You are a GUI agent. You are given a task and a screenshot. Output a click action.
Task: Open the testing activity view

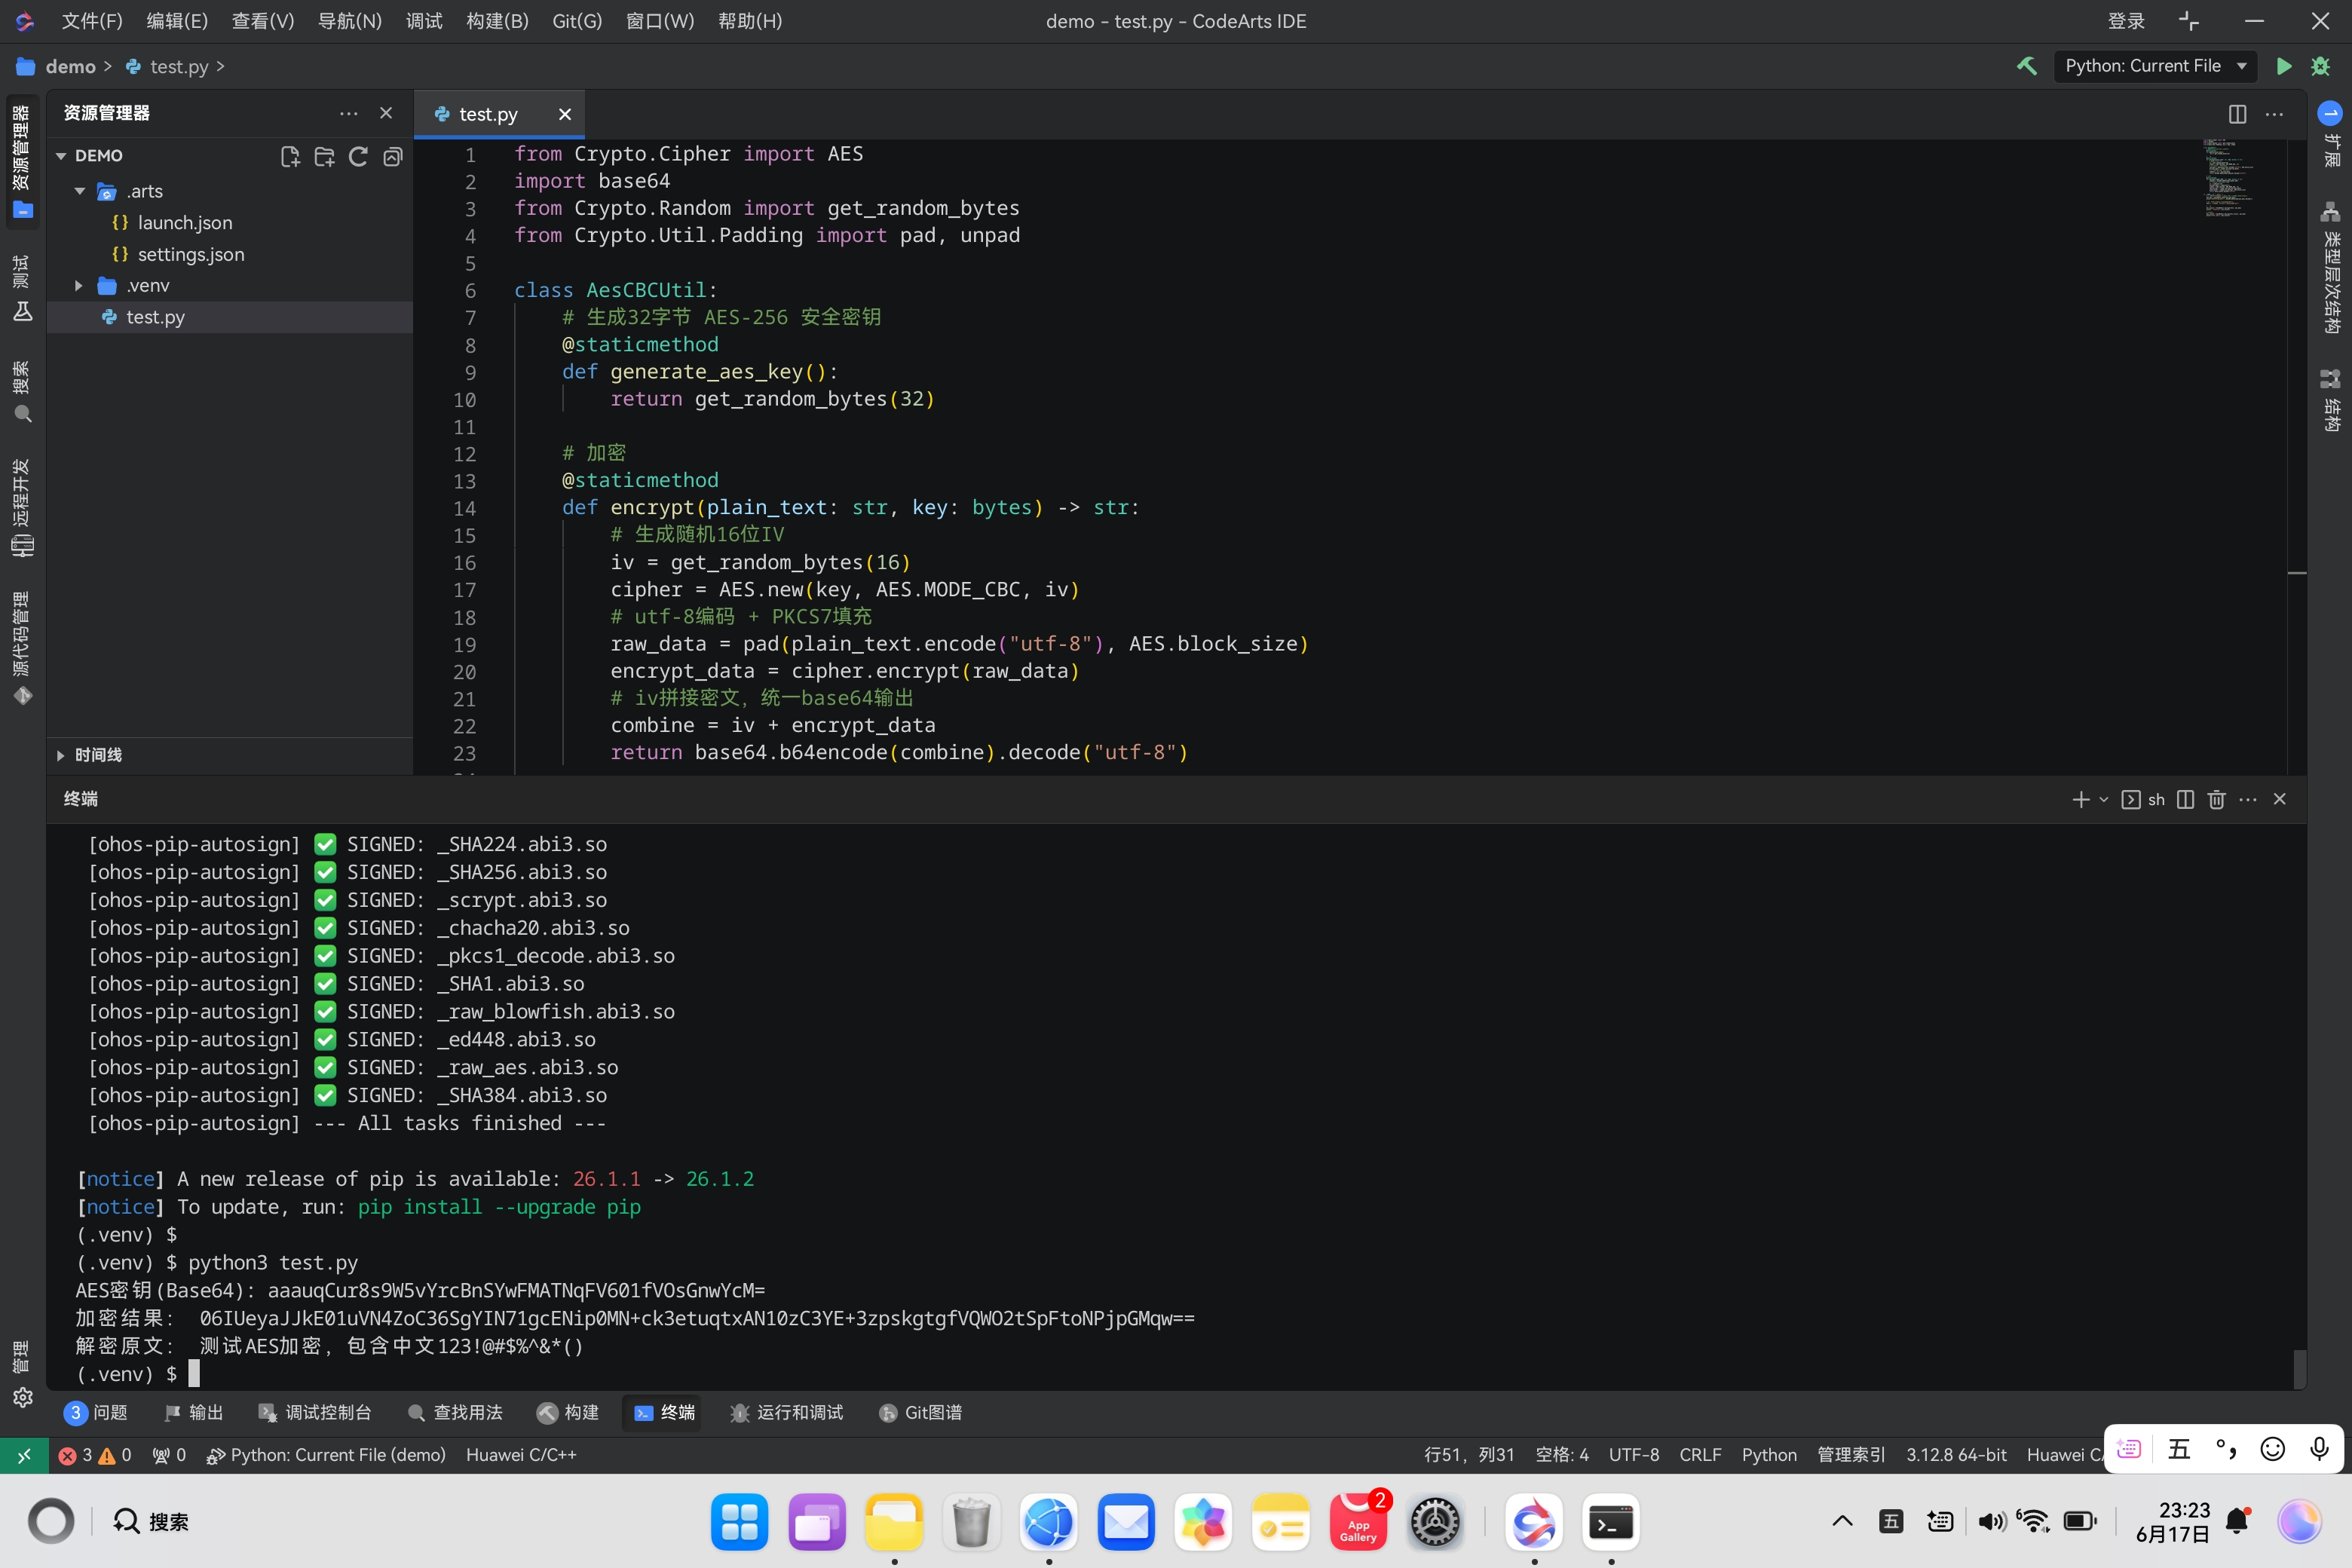coord(22,288)
